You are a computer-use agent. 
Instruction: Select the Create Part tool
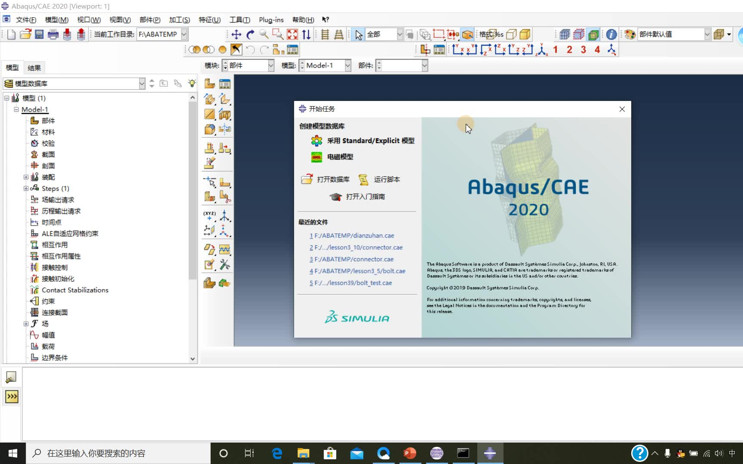tap(209, 83)
